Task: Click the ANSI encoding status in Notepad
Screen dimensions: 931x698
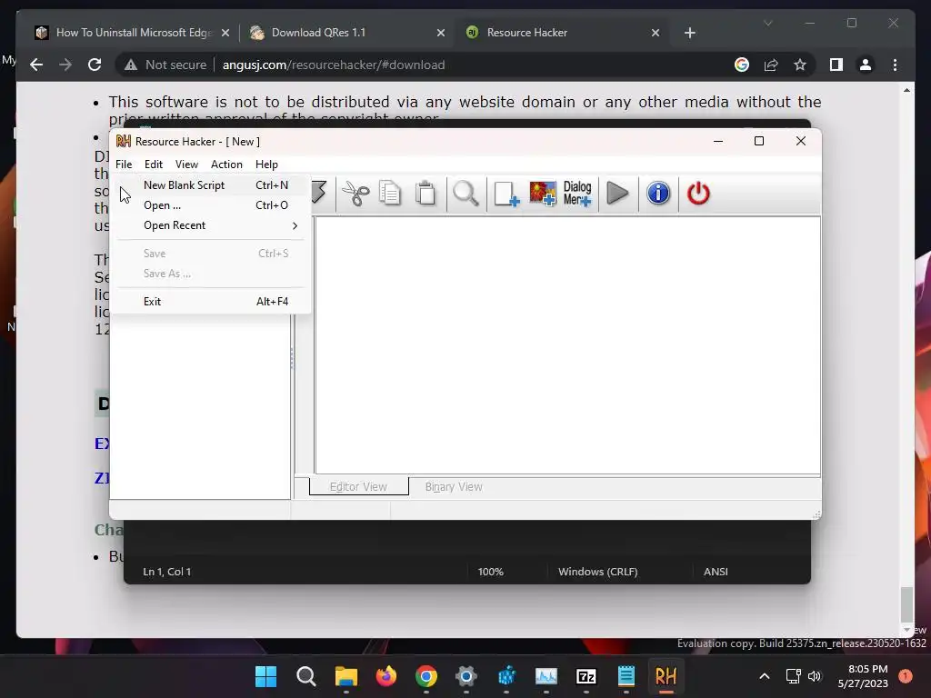Action: [x=716, y=572]
